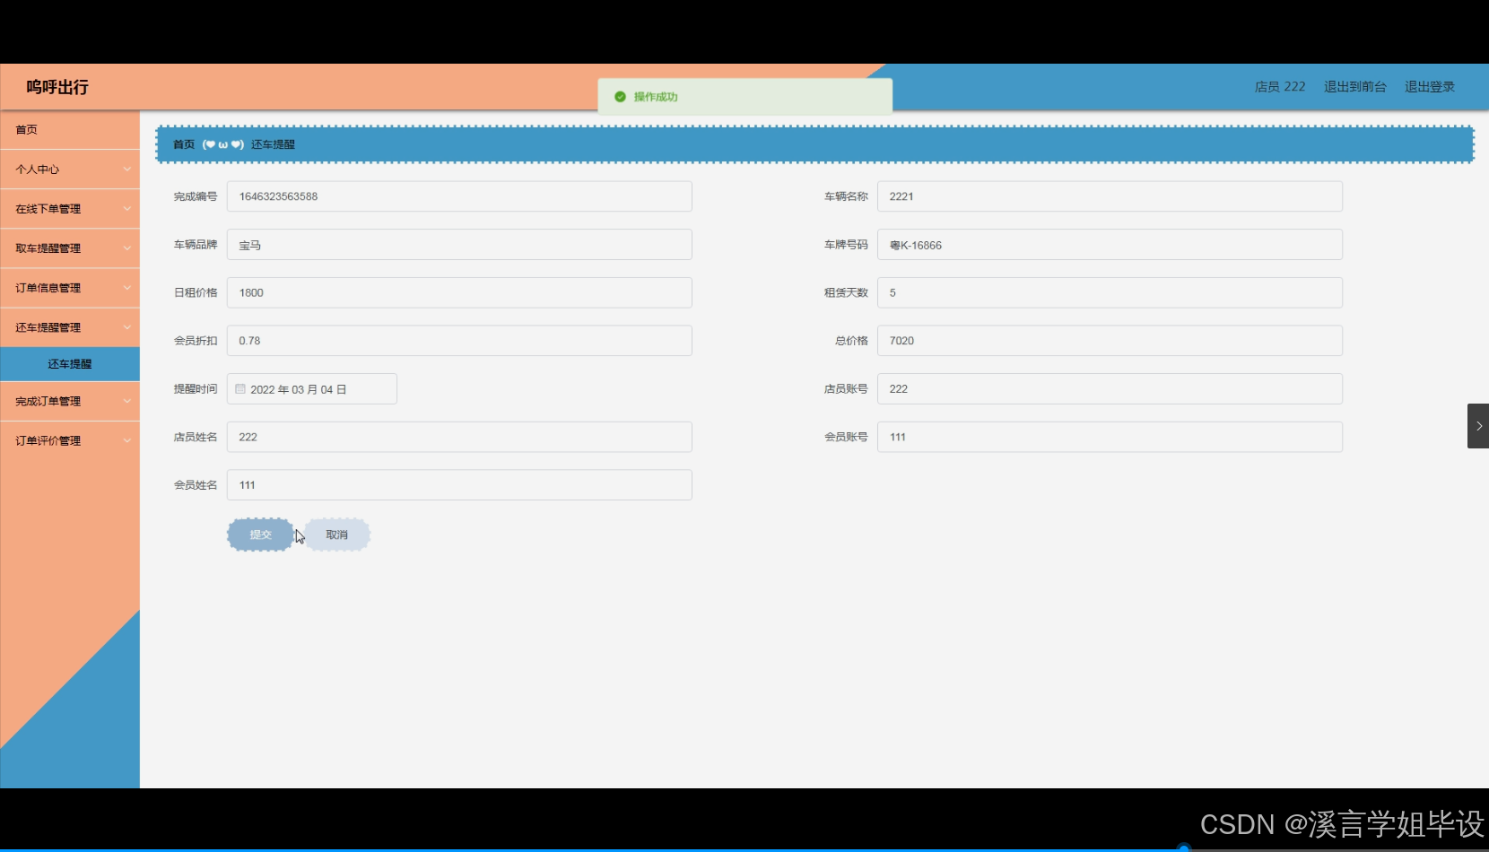Click the right-arrow handle at window edge
Viewport: 1489px width, 852px height.
(1478, 426)
